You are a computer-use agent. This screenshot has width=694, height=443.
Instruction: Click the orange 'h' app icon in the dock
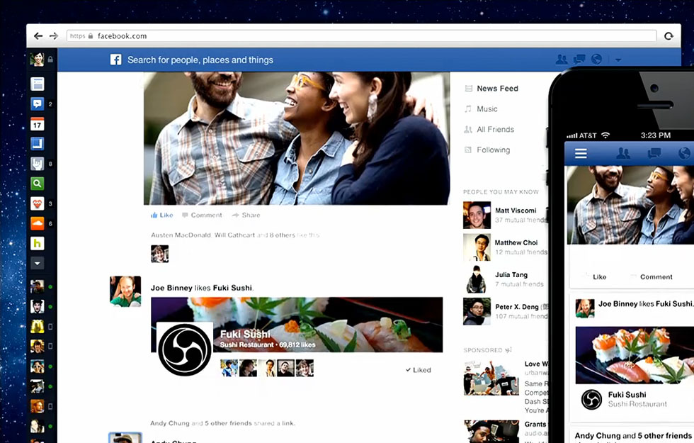(x=38, y=243)
